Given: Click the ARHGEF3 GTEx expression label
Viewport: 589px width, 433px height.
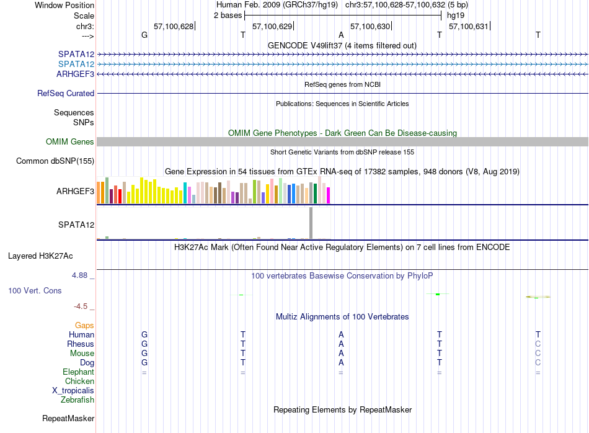Looking at the screenshot, I should (75, 191).
